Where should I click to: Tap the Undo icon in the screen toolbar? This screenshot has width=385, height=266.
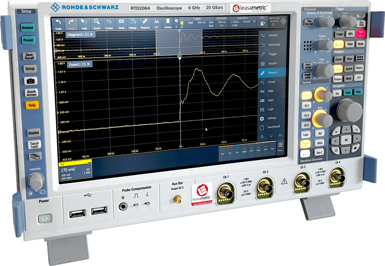tap(58, 24)
